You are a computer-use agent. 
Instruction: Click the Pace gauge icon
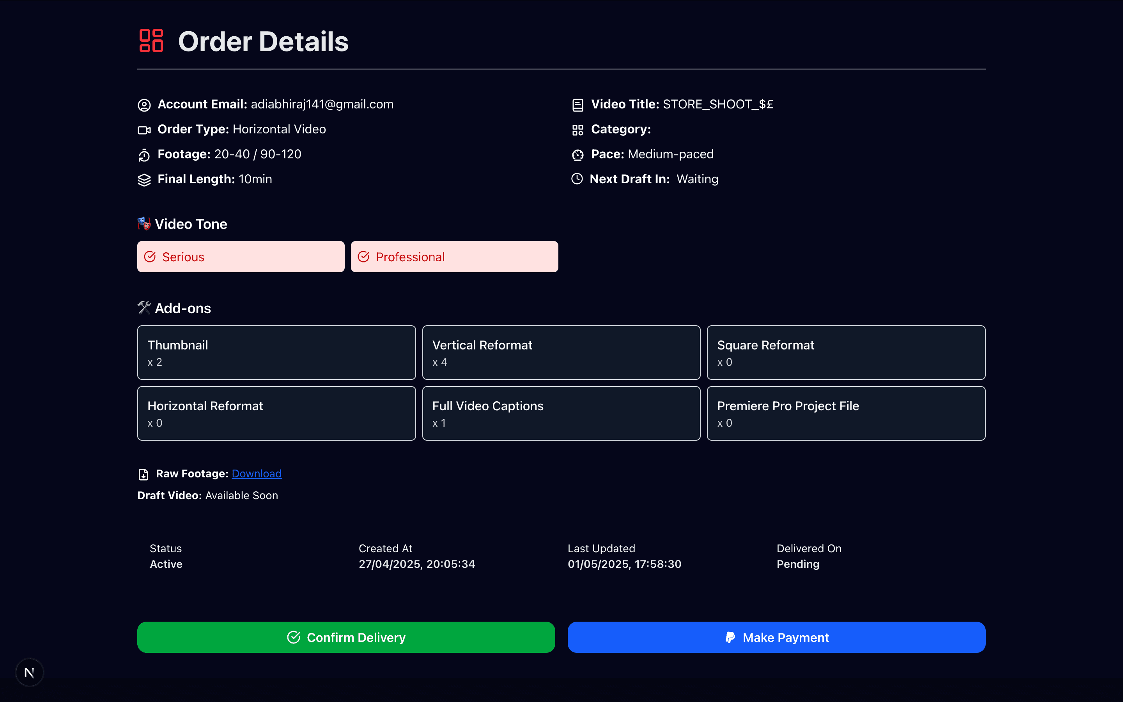pos(578,155)
